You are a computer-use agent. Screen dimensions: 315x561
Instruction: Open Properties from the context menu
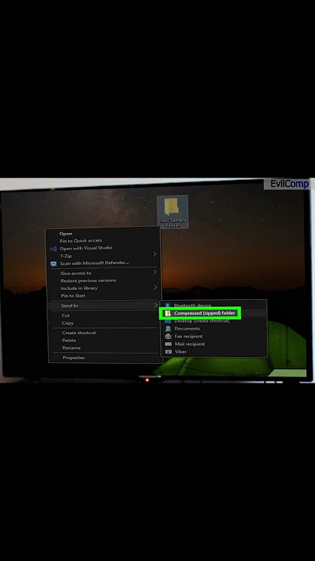click(x=74, y=358)
